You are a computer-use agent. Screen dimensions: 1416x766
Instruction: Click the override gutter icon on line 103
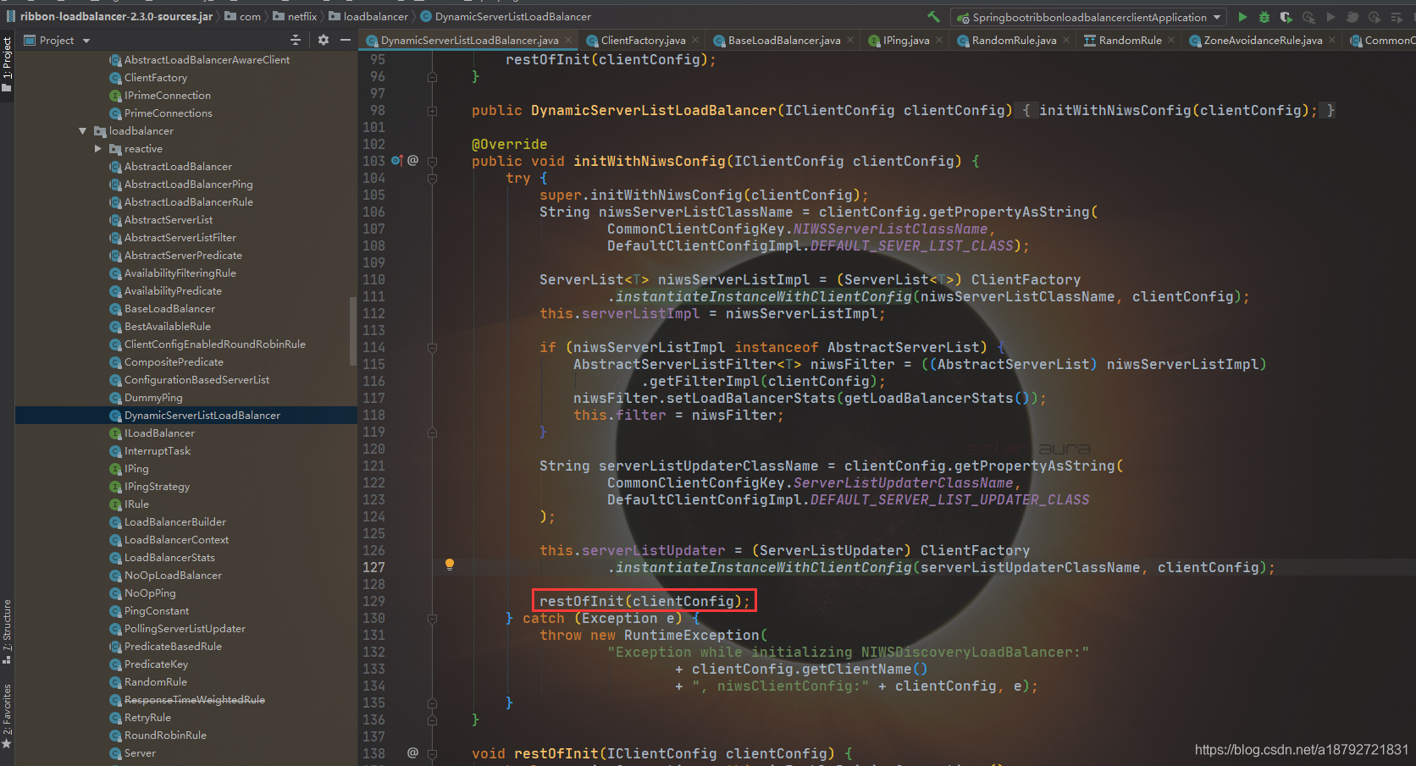pos(397,160)
